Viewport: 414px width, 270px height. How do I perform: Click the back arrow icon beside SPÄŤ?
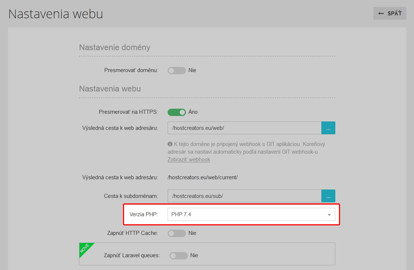click(x=381, y=14)
